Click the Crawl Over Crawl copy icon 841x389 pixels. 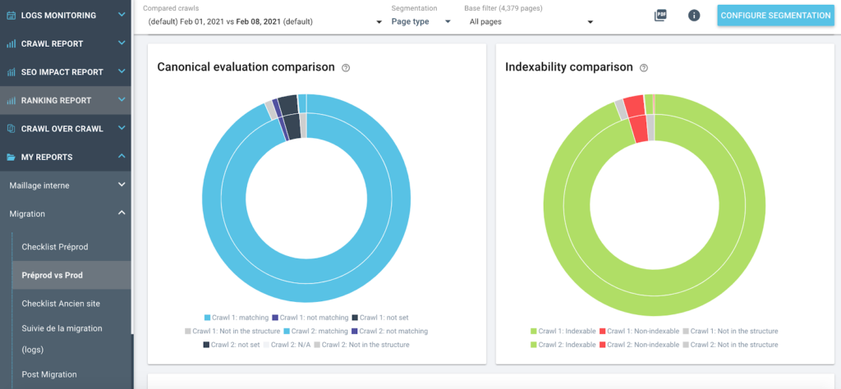[11, 129]
